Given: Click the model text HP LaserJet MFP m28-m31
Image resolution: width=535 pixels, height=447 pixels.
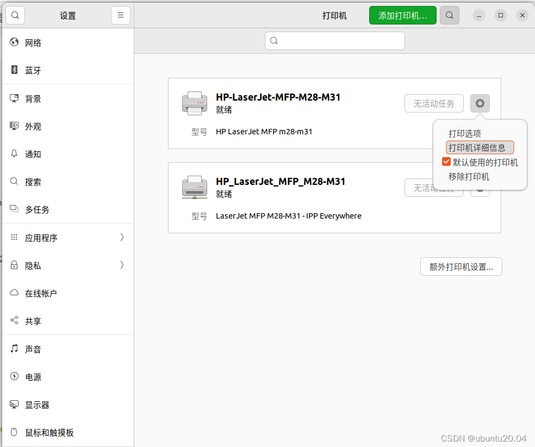Looking at the screenshot, I should coord(264,132).
